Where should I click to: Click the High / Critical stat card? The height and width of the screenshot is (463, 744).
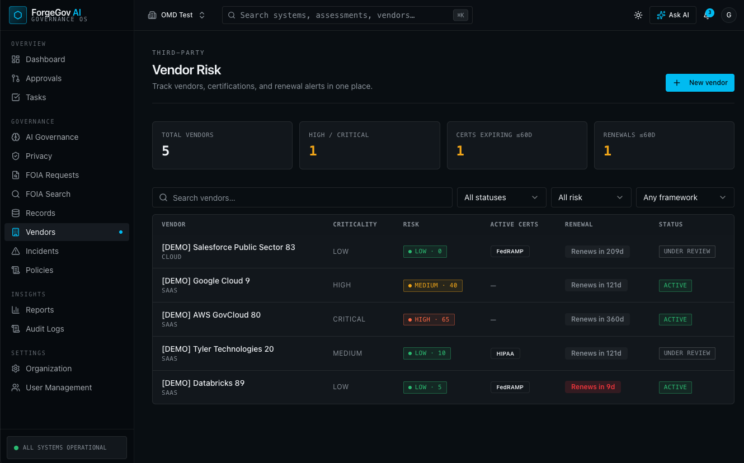[369, 145]
